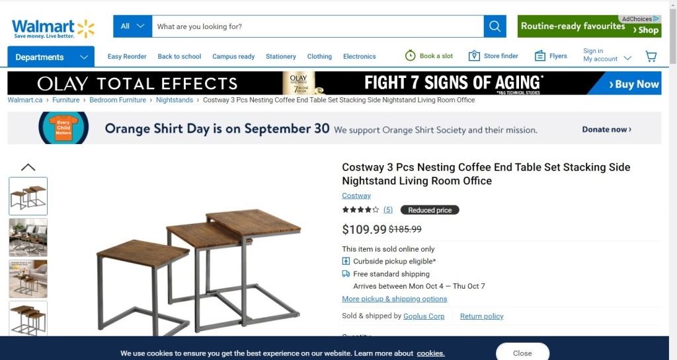Image resolution: width=677 pixels, height=360 pixels.
Task: Expand the Sign in My account menu
Action: click(x=606, y=55)
